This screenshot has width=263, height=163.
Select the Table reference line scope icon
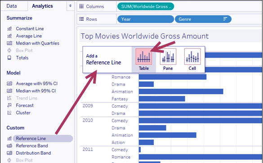tap(144, 57)
